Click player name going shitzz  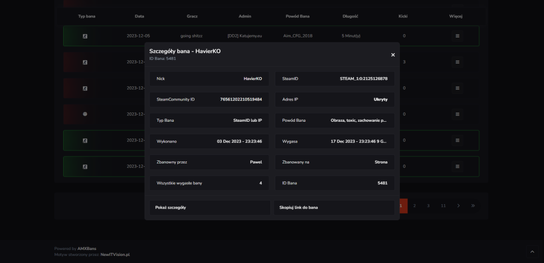point(191,36)
